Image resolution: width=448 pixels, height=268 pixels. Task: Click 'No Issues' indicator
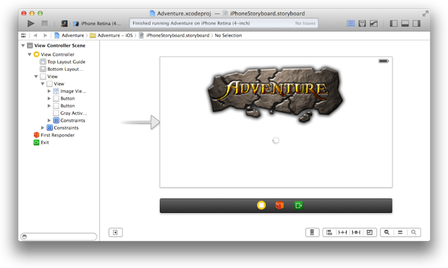point(305,23)
